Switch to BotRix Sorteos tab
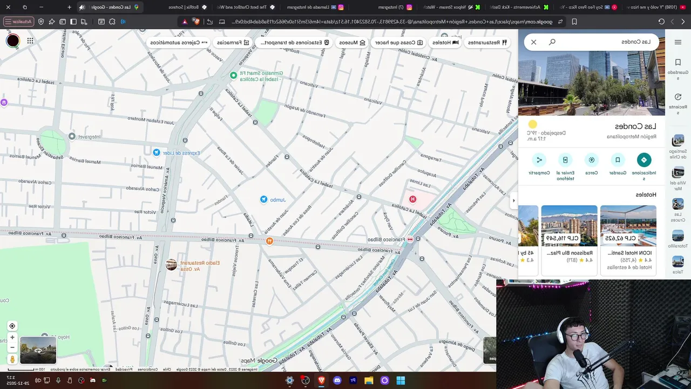 (x=178, y=7)
